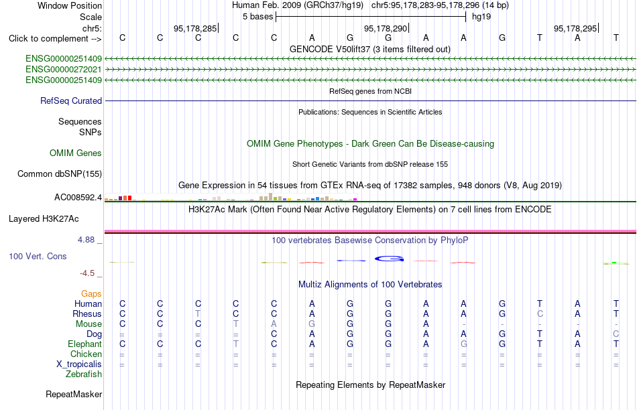Open the AC008592.4 GTEx gene label

[78, 197]
